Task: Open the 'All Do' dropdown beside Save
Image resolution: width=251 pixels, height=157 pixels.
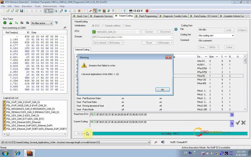Action: pos(214,47)
